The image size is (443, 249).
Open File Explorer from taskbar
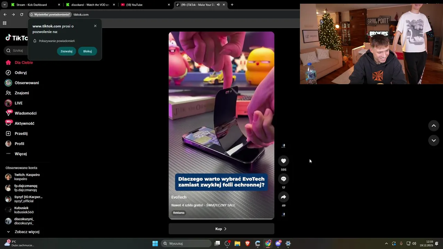tap(237, 243)
